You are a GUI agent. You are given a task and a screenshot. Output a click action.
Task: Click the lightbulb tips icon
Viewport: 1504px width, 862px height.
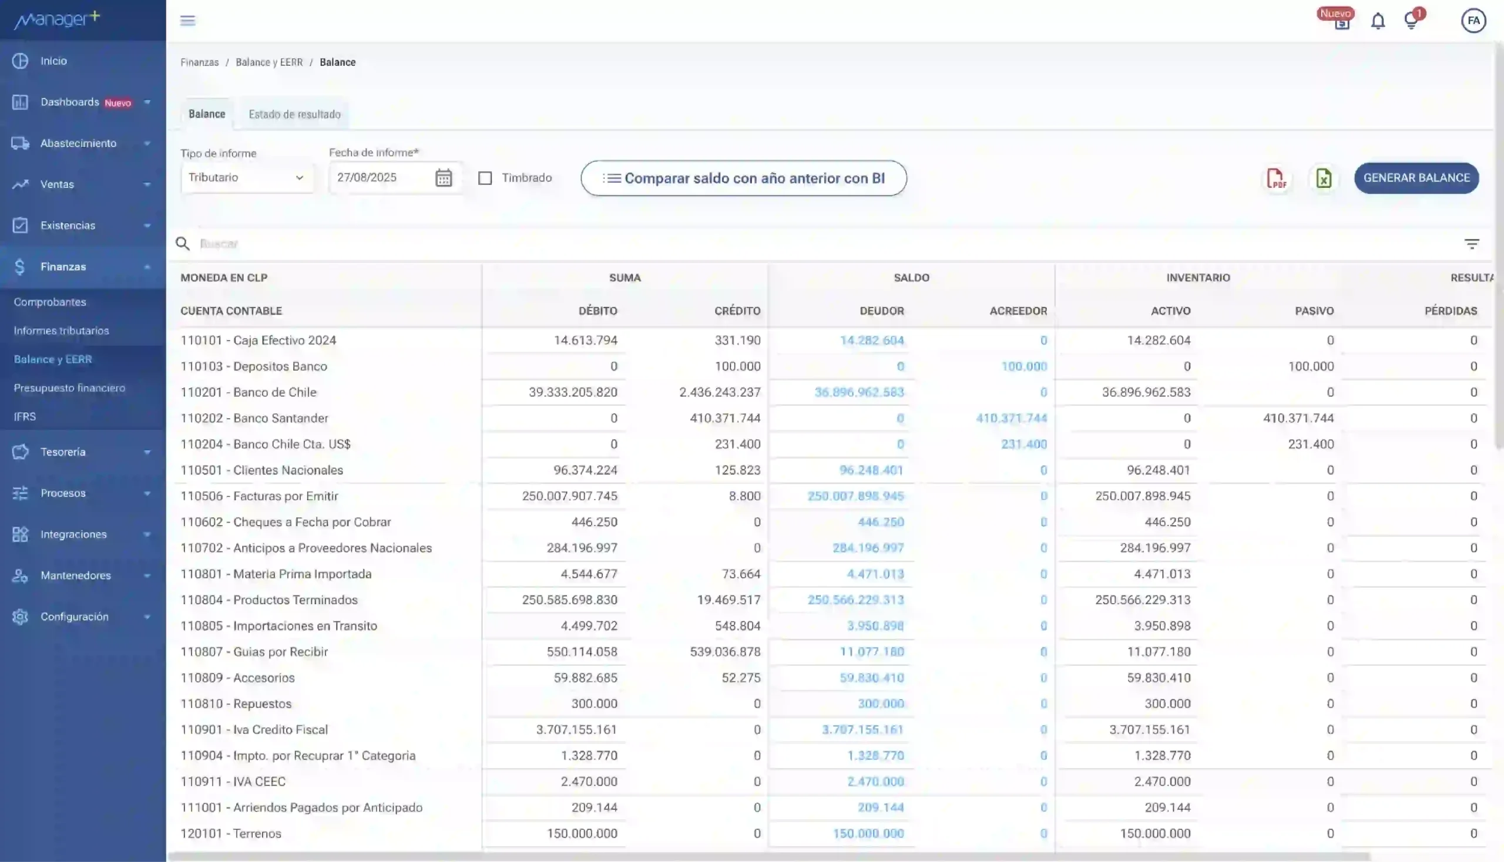pyautogui.click(x=1411, y=21)
